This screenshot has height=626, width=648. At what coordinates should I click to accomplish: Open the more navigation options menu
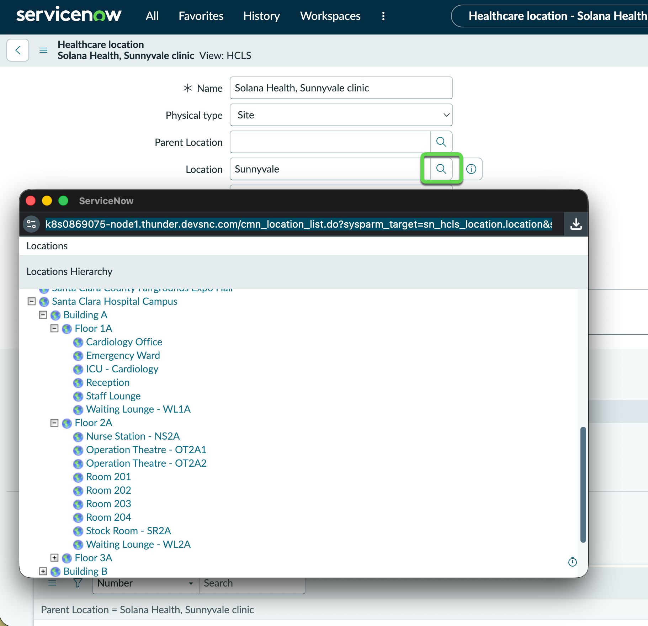pos(383,16)
